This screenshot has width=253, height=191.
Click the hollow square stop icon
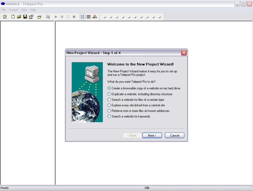coord(68,17)
